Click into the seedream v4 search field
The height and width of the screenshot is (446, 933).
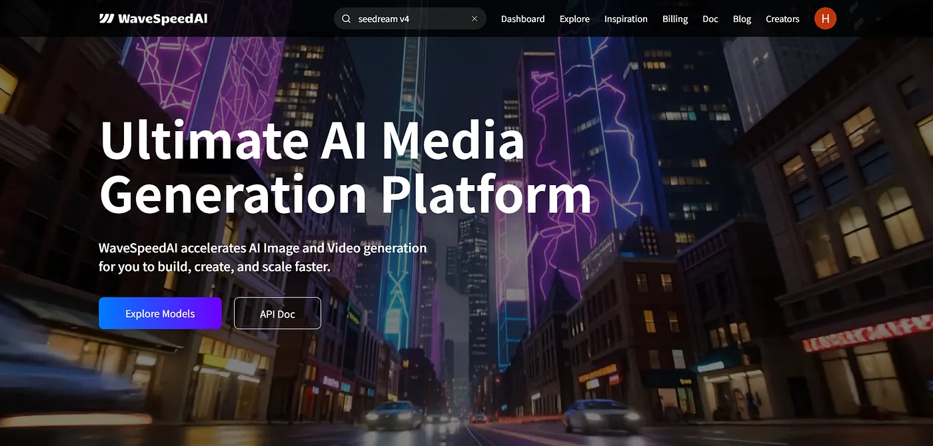click(x=410, y=19)
